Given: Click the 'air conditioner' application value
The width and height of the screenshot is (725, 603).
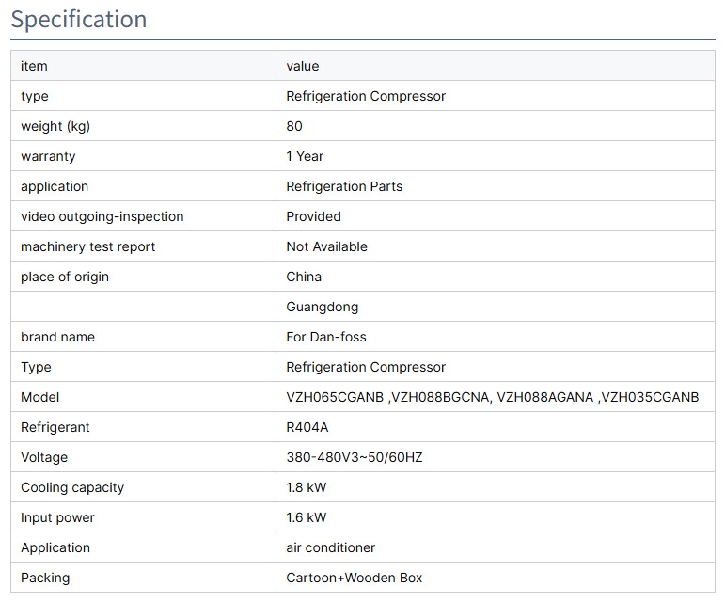Looking at the screenshot, I should [330, 547].
